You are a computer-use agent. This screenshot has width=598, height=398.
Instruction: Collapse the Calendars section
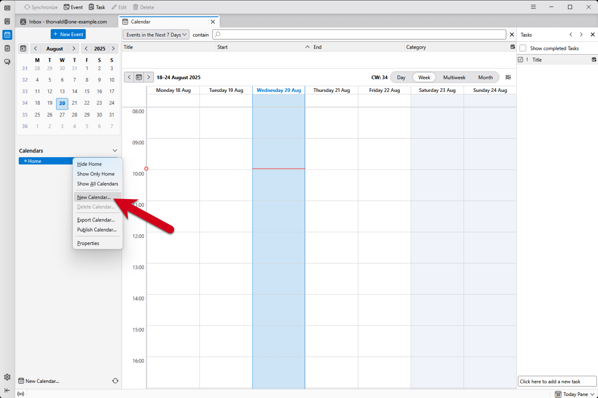[115, 150]
